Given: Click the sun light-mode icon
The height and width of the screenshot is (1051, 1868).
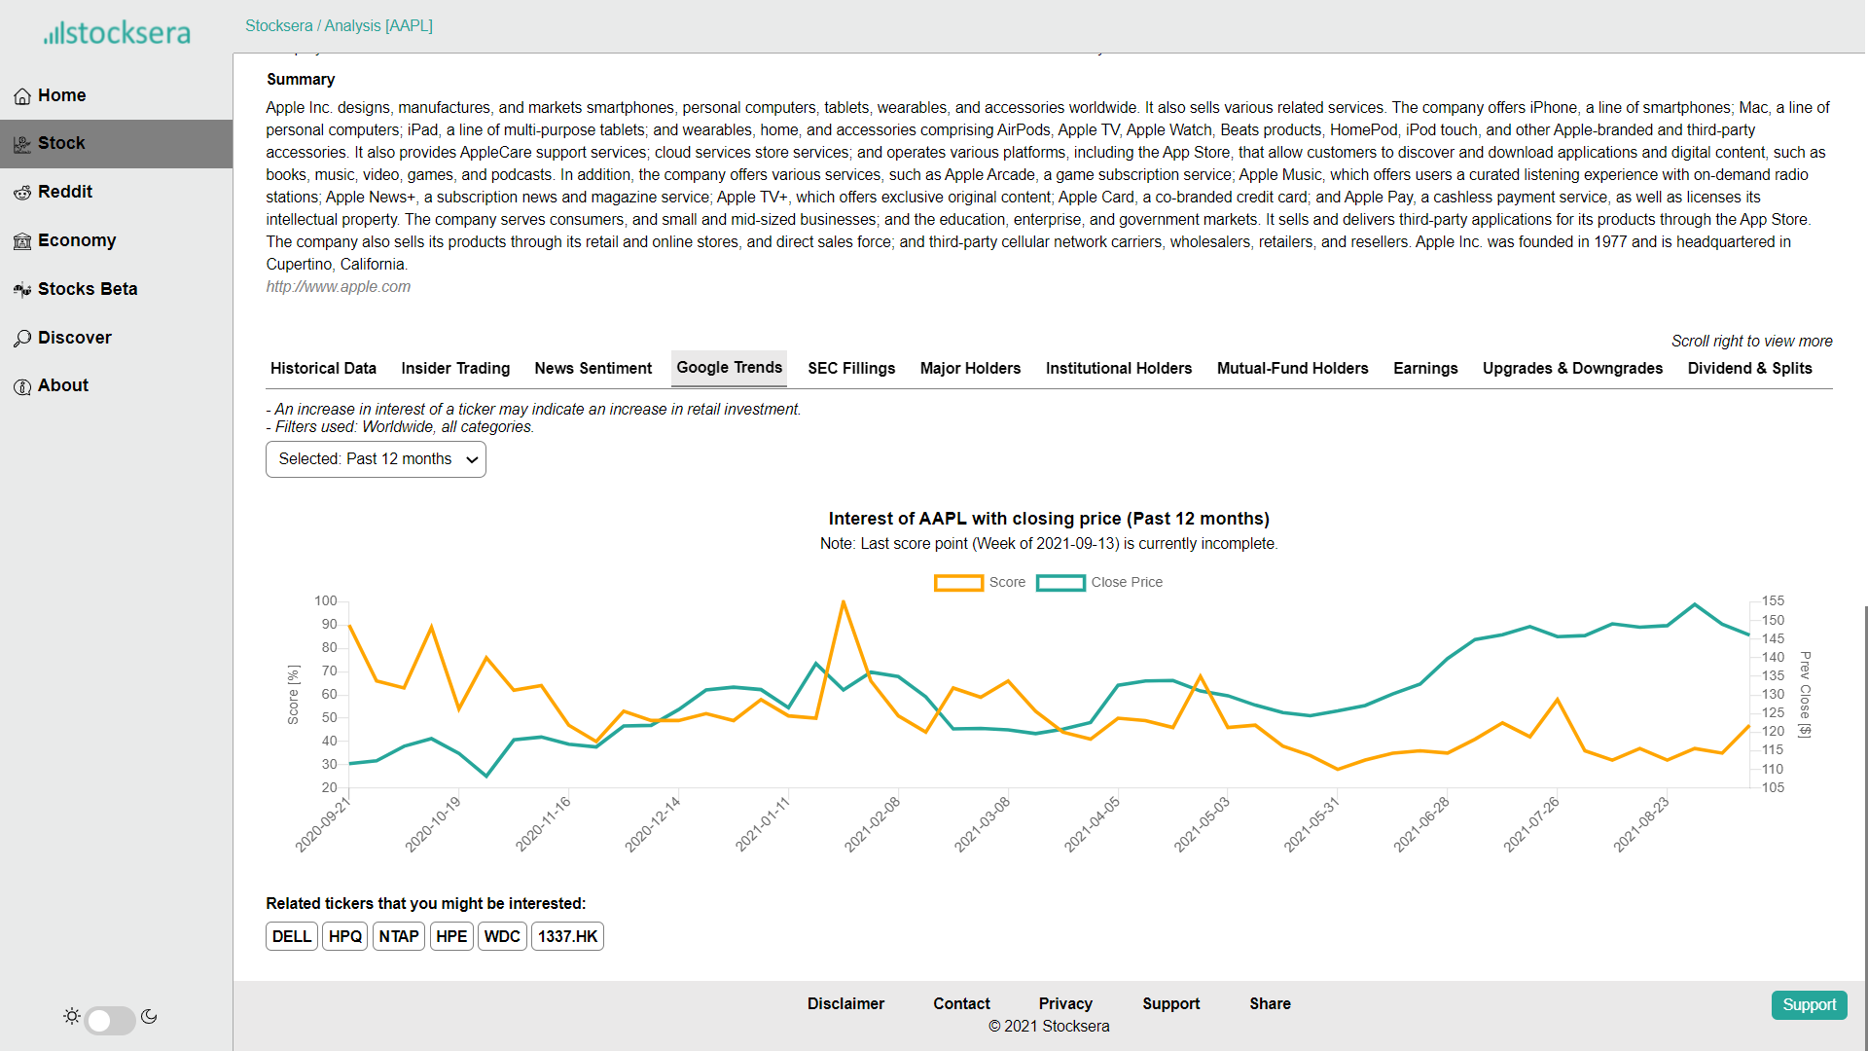Looking at the screenshot, I should (x=72, y=1016).
